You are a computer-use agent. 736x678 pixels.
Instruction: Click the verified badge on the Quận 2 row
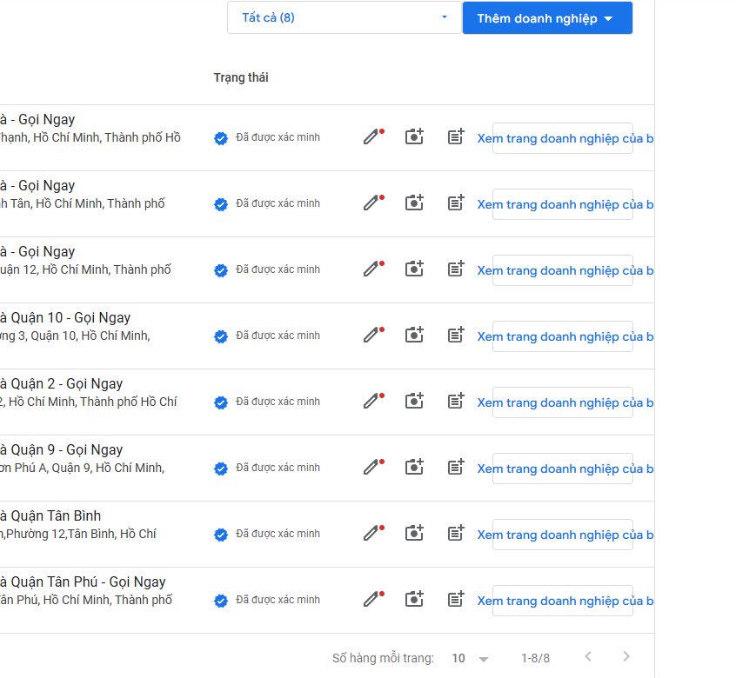[221, 402]
